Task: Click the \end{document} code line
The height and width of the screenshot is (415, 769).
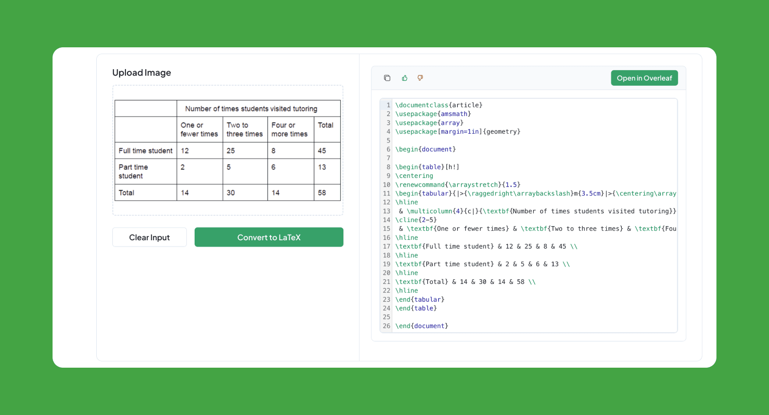Action: [x=421, y=326]
